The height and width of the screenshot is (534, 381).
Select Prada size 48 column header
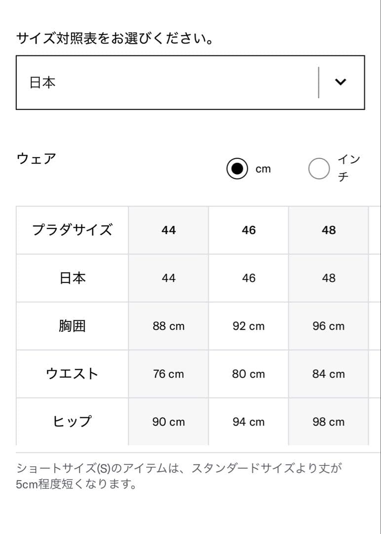pyautogui.click(x=329, y=230)
